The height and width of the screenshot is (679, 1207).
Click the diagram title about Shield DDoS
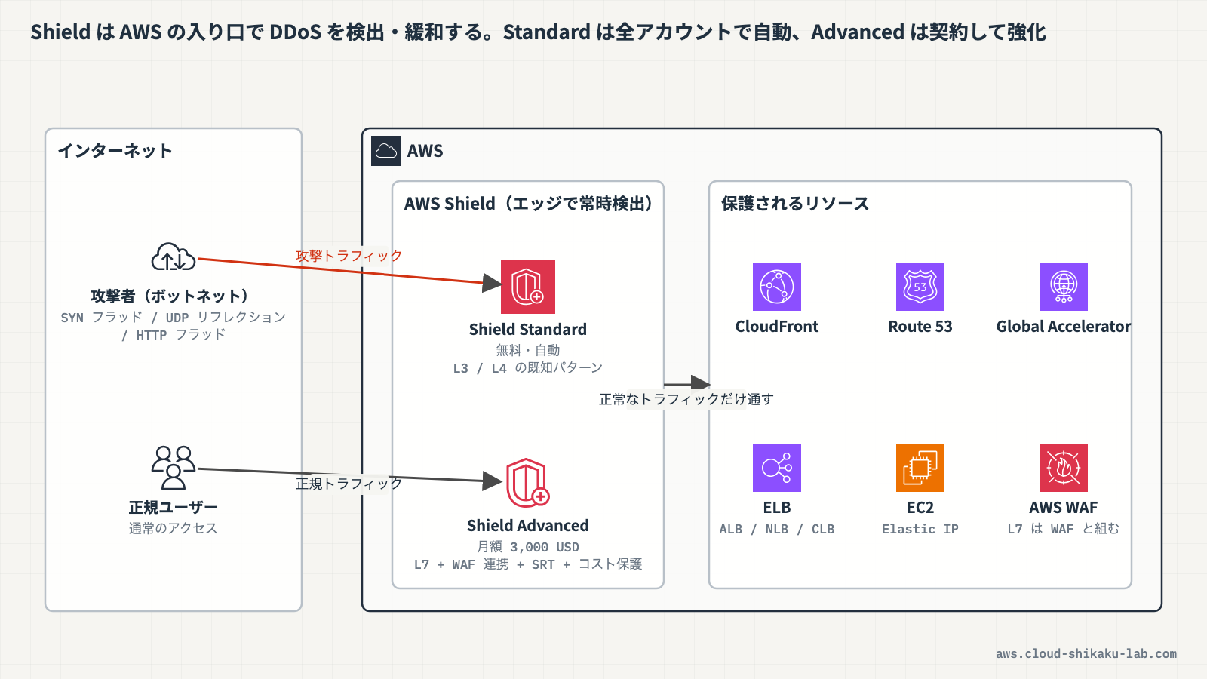pos(538,32)
